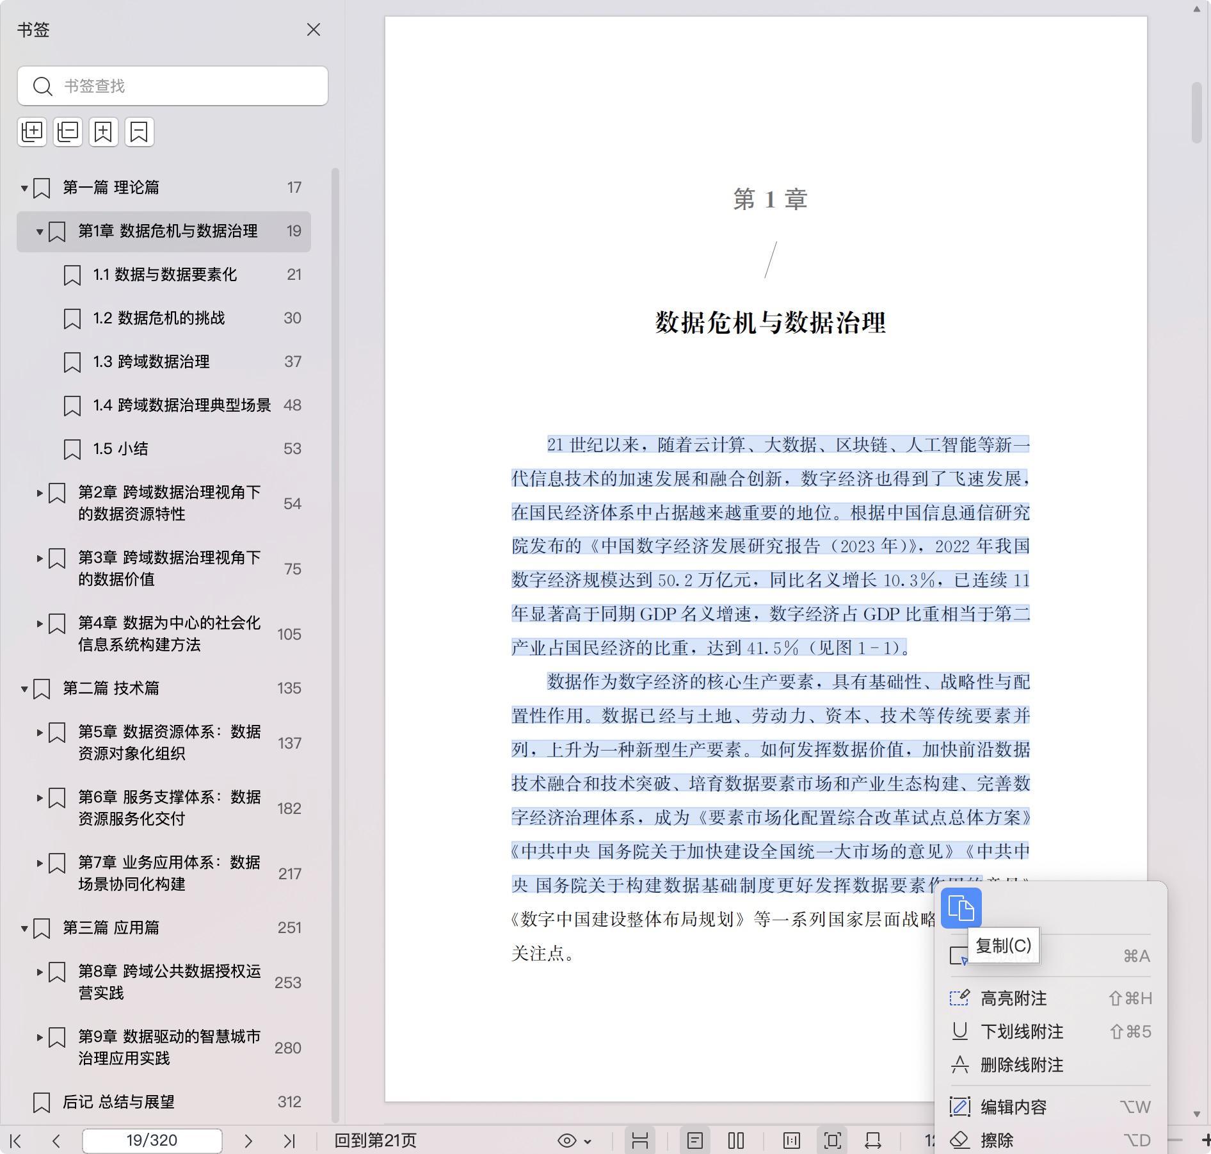The height and width of the screenshot is (1154, 1211).
Task: Collapse the 第二篇 技术篇 section
Action: pos(24,689)
